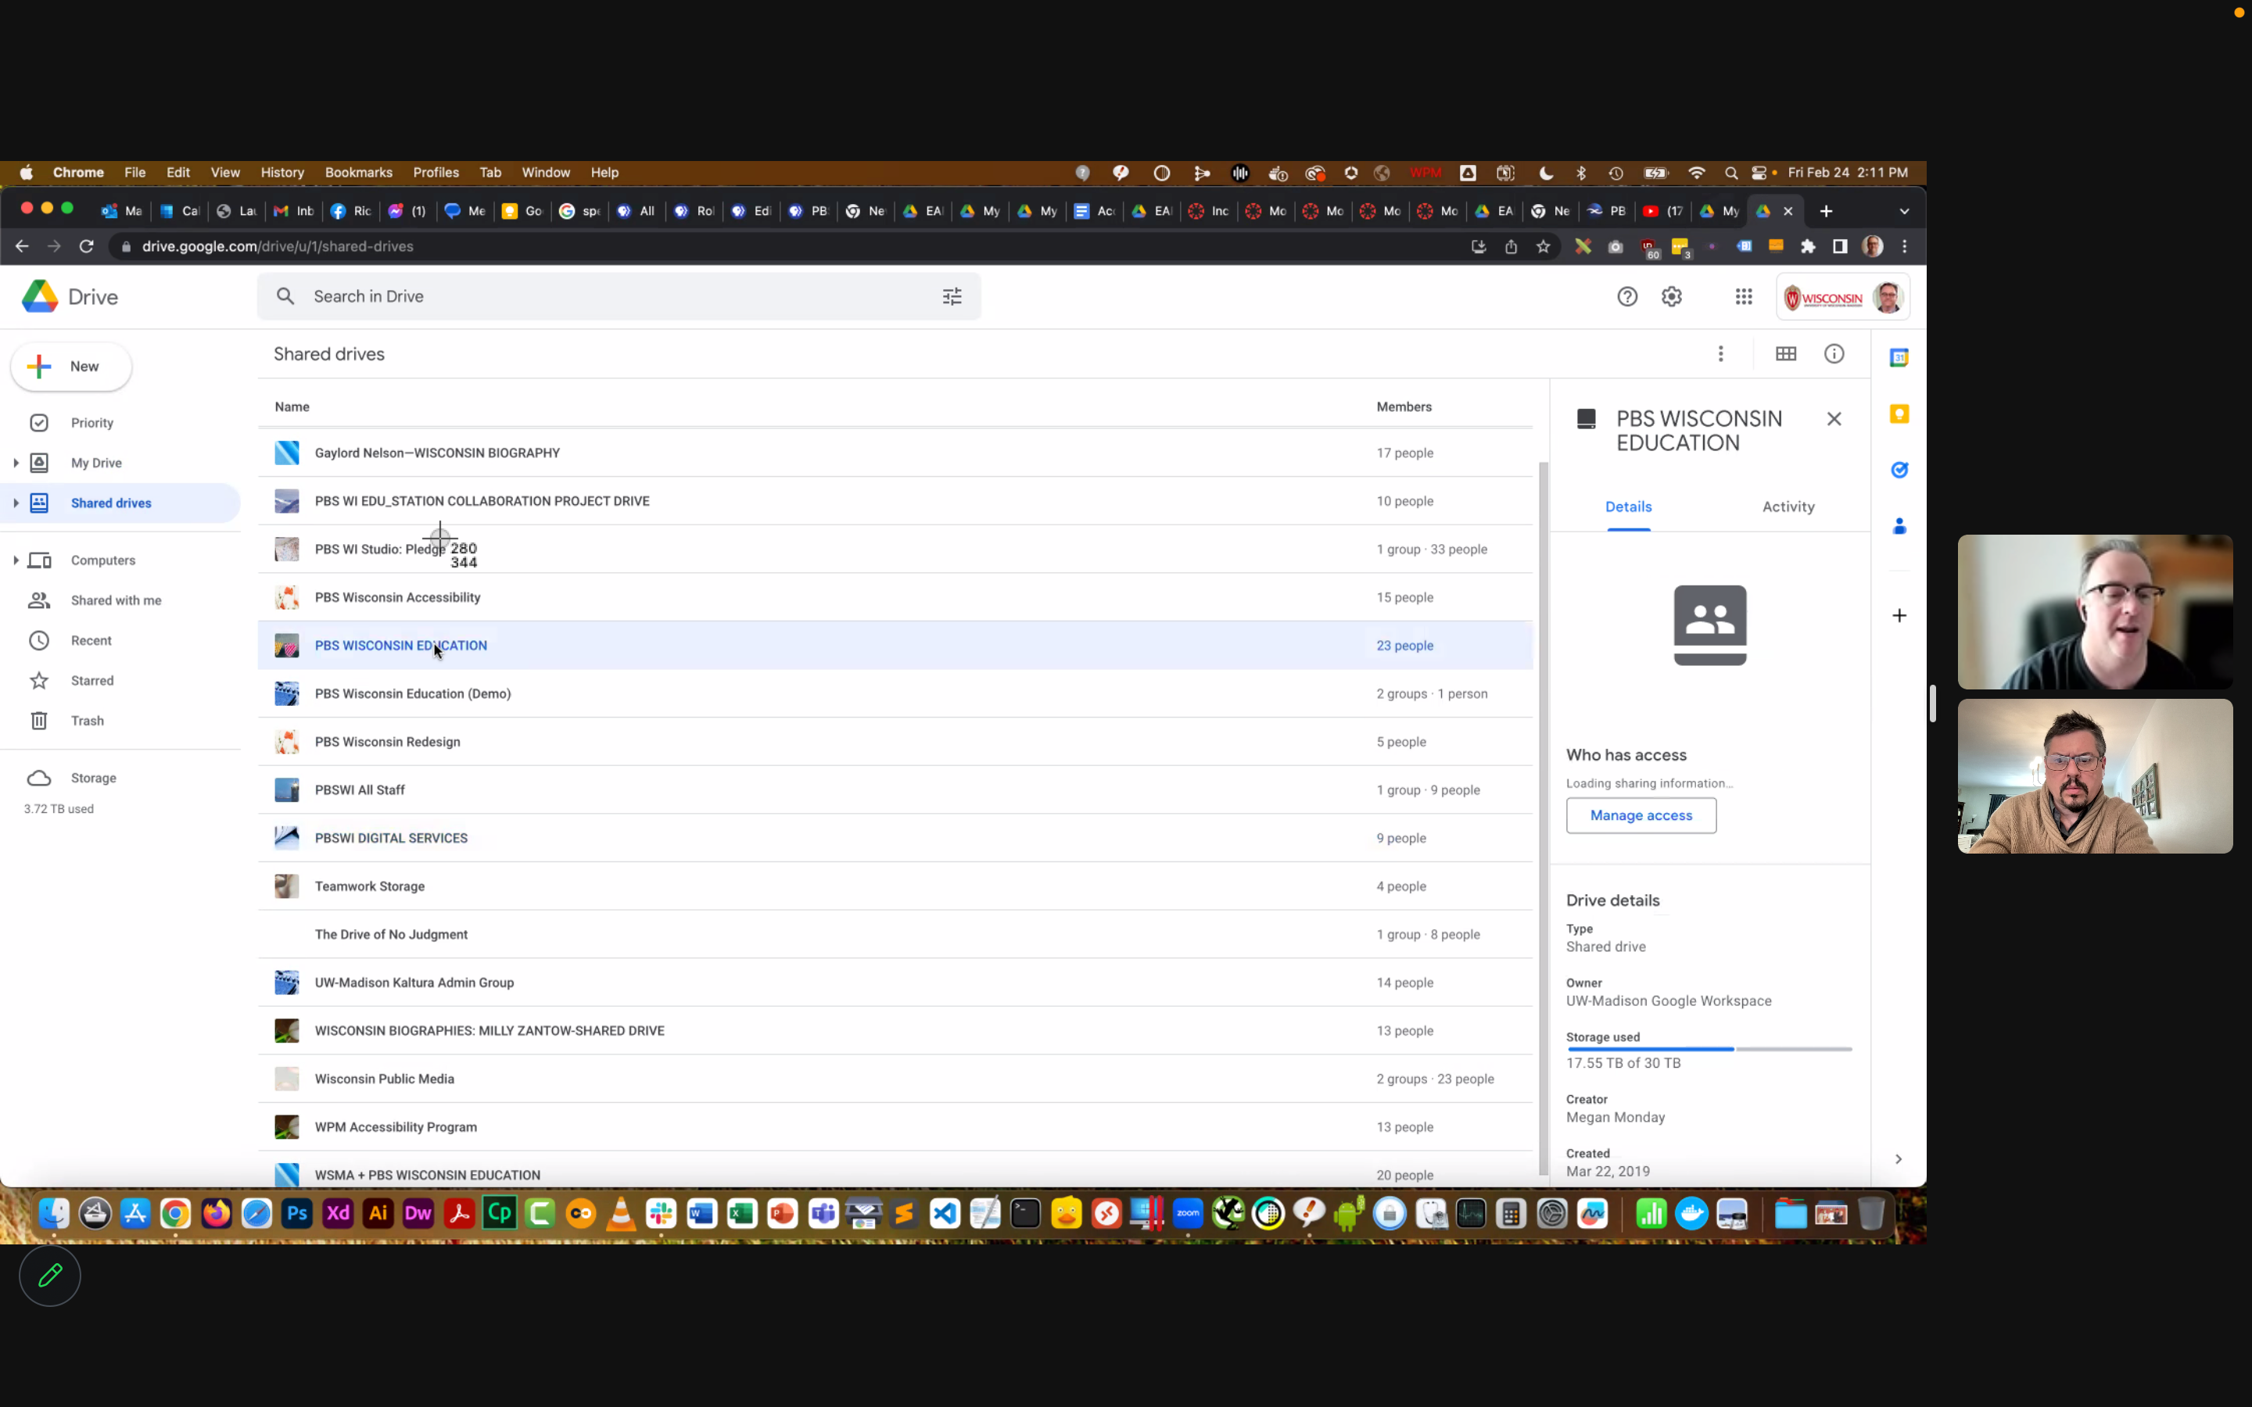This screenshot has width=2252, height=1407.
Task: Switch to grid layout view
Action: point(1785,353)
